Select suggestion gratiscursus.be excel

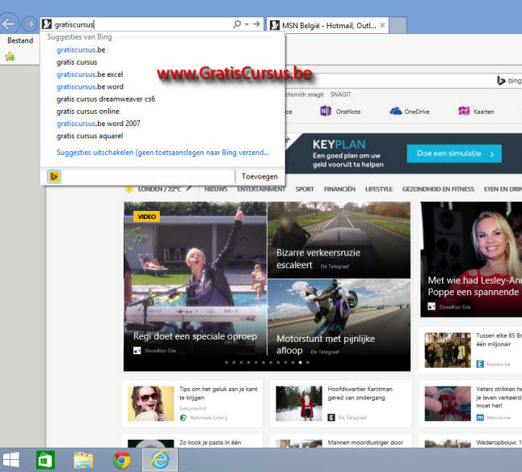click(x=90, y=74)
